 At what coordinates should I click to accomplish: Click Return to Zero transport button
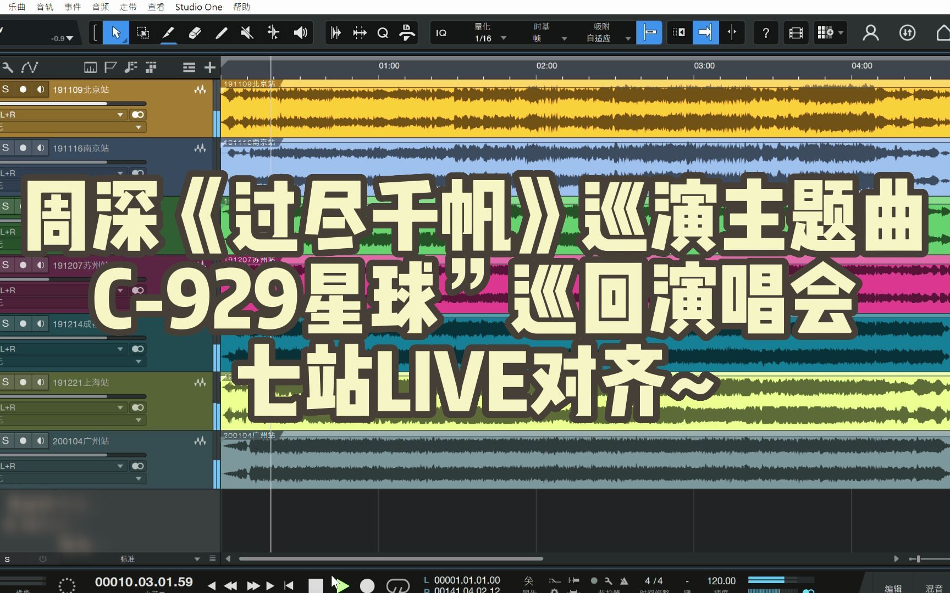(289, 585)
